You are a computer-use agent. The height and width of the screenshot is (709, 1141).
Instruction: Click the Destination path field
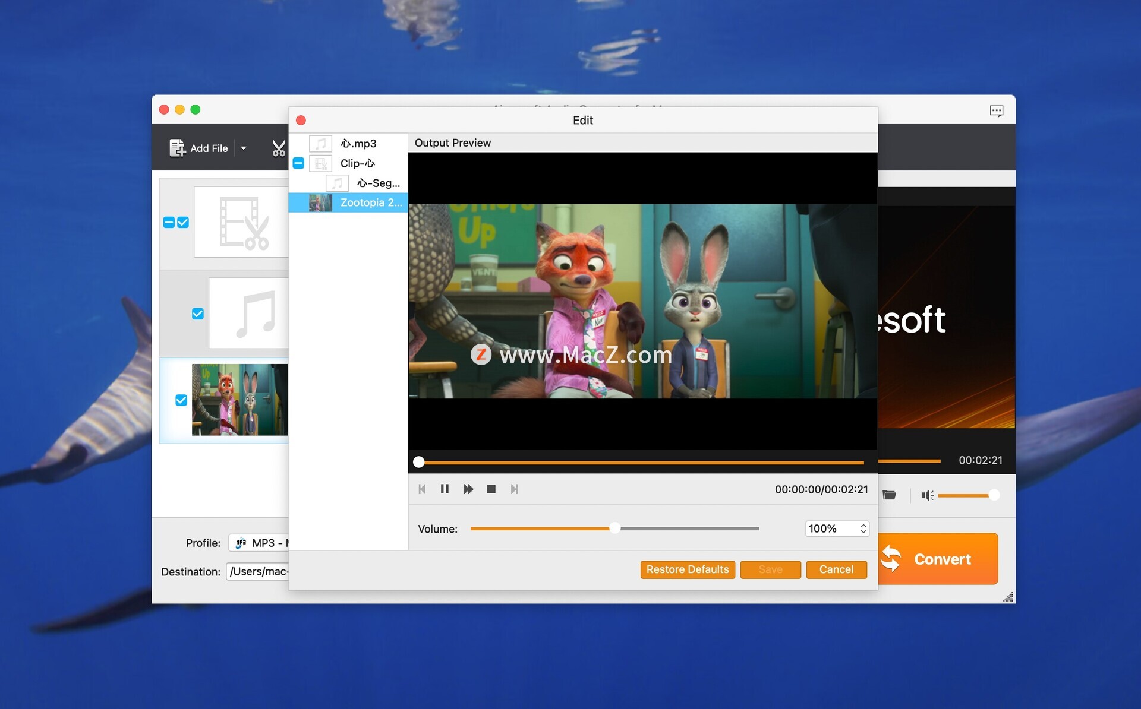pyautogui.click(x=258, y=571)
